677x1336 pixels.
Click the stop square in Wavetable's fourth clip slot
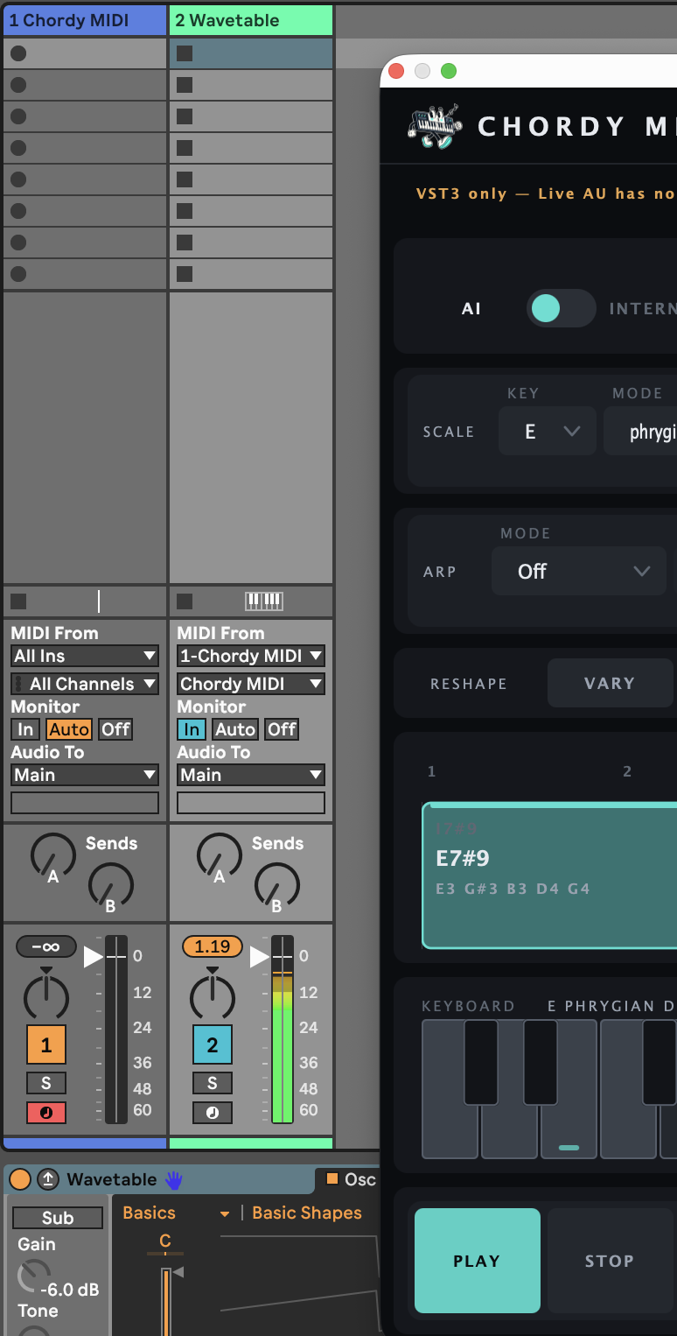pyautogui.click(x=185, y=148)
